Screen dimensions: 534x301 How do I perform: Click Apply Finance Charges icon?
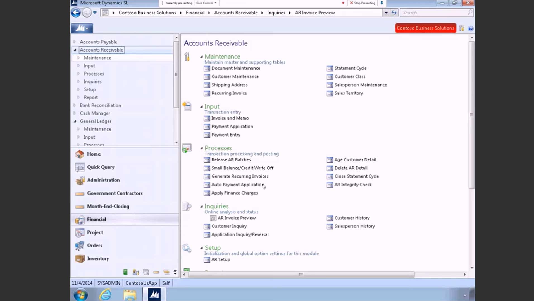point(207,193)
